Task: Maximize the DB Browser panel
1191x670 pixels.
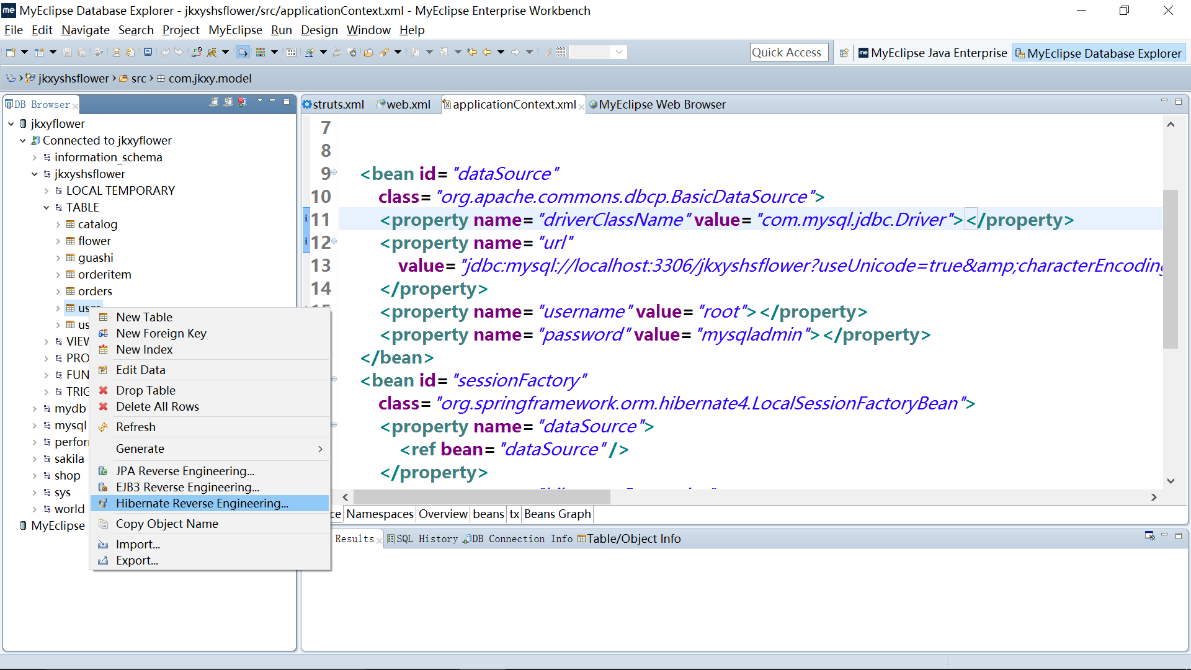Action: tap(287, 101)
